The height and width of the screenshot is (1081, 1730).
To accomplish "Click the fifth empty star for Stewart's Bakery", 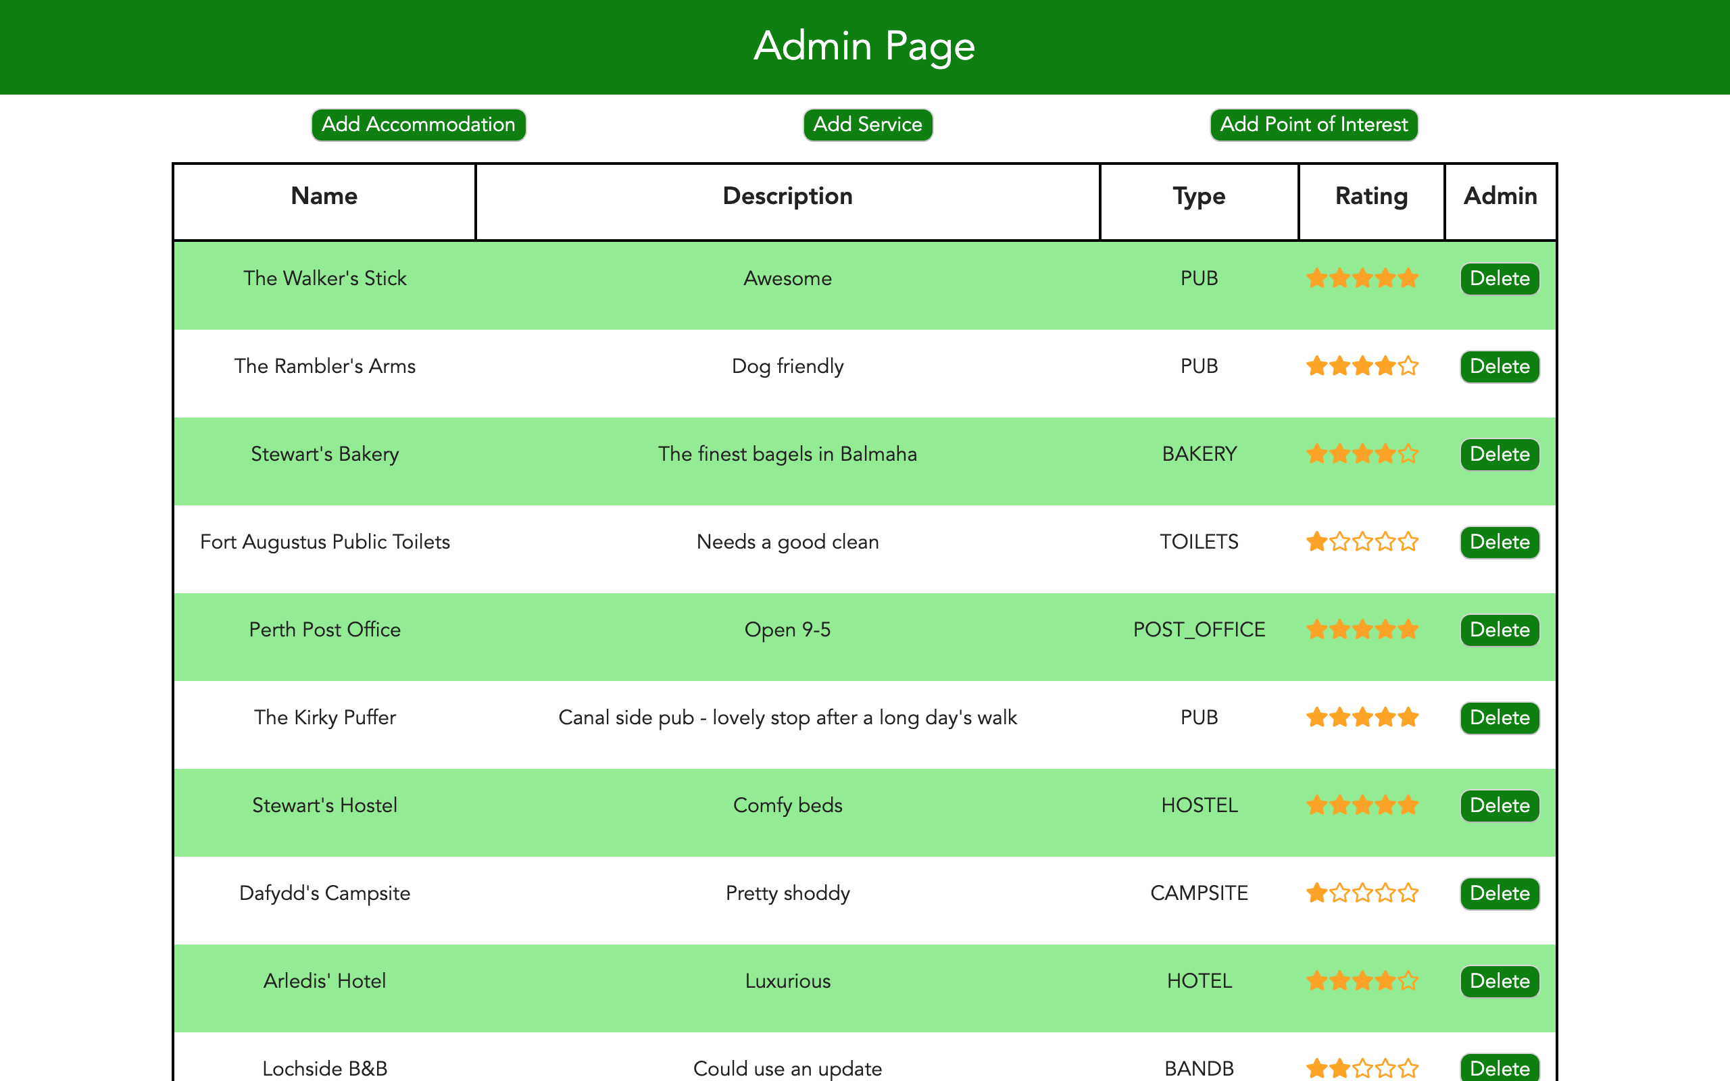I will coord(1408,454).
